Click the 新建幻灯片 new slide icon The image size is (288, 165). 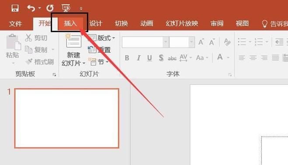coord(73,41)
